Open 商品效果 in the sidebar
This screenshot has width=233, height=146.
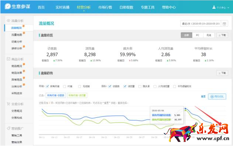pyautogui.click(x=17, y=73)
